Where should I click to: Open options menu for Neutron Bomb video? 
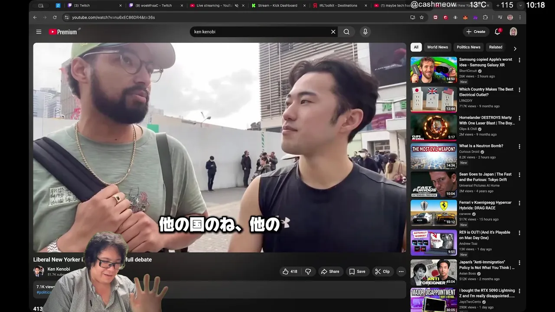519,146
